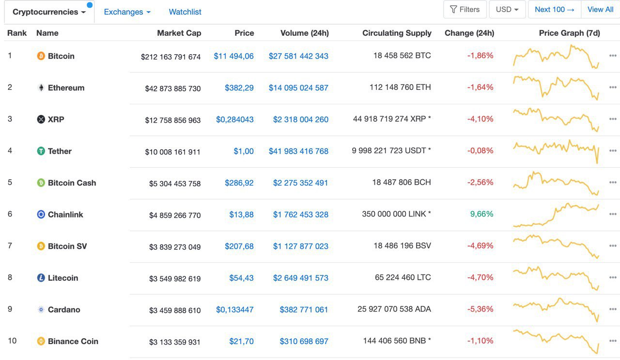620x360 pixels.
Task: Click the Cardano logo icon
Action: pos(41,310)
